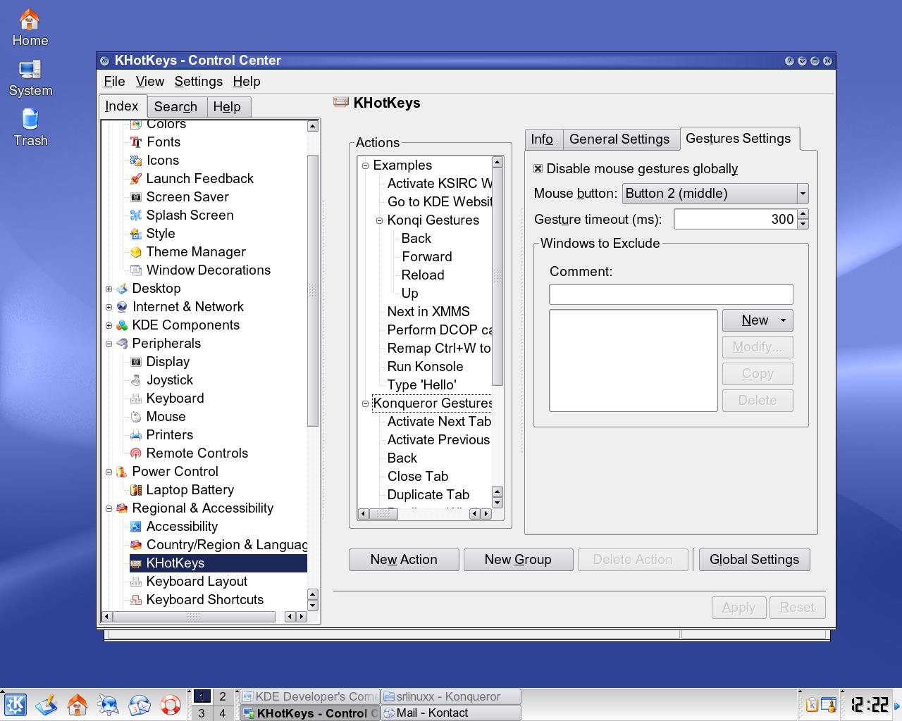Click the Delete Action button
902x721 pixels.
point(633,560)
